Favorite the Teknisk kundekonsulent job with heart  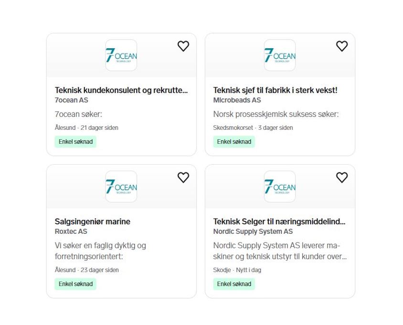click(x=183, y=46)
